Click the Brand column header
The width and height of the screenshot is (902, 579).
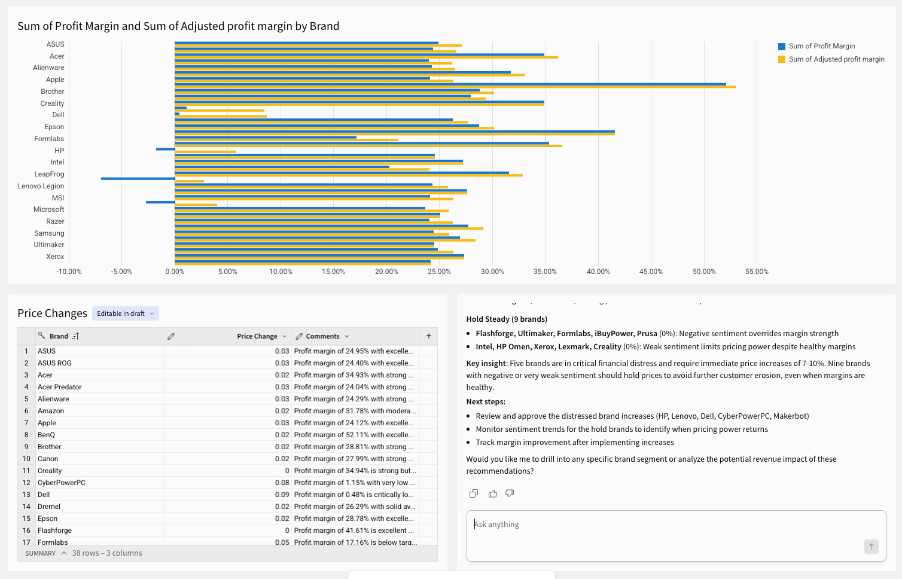tap(59, 336)
